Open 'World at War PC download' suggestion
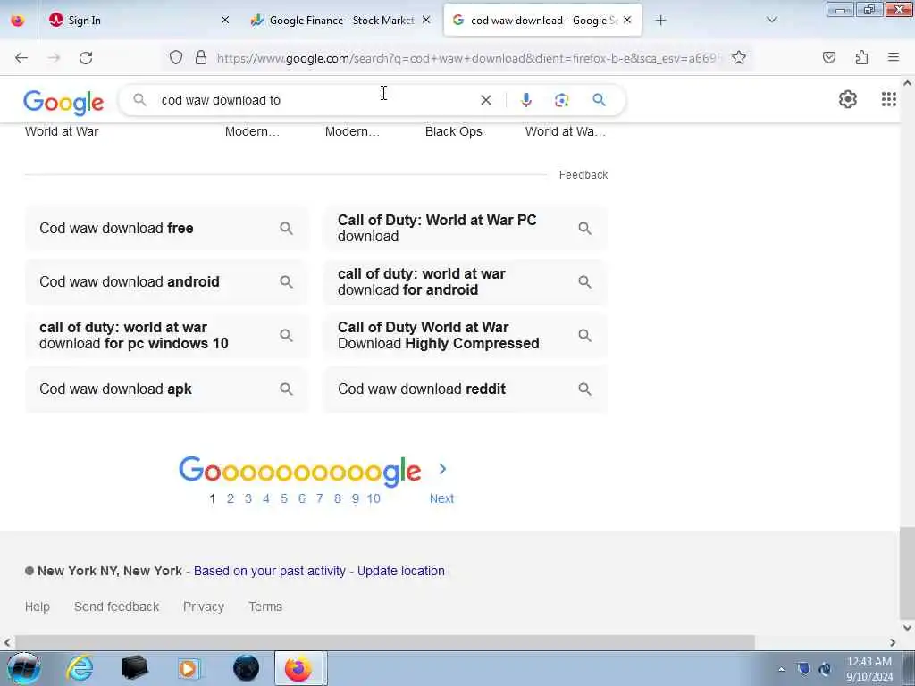 465,228
